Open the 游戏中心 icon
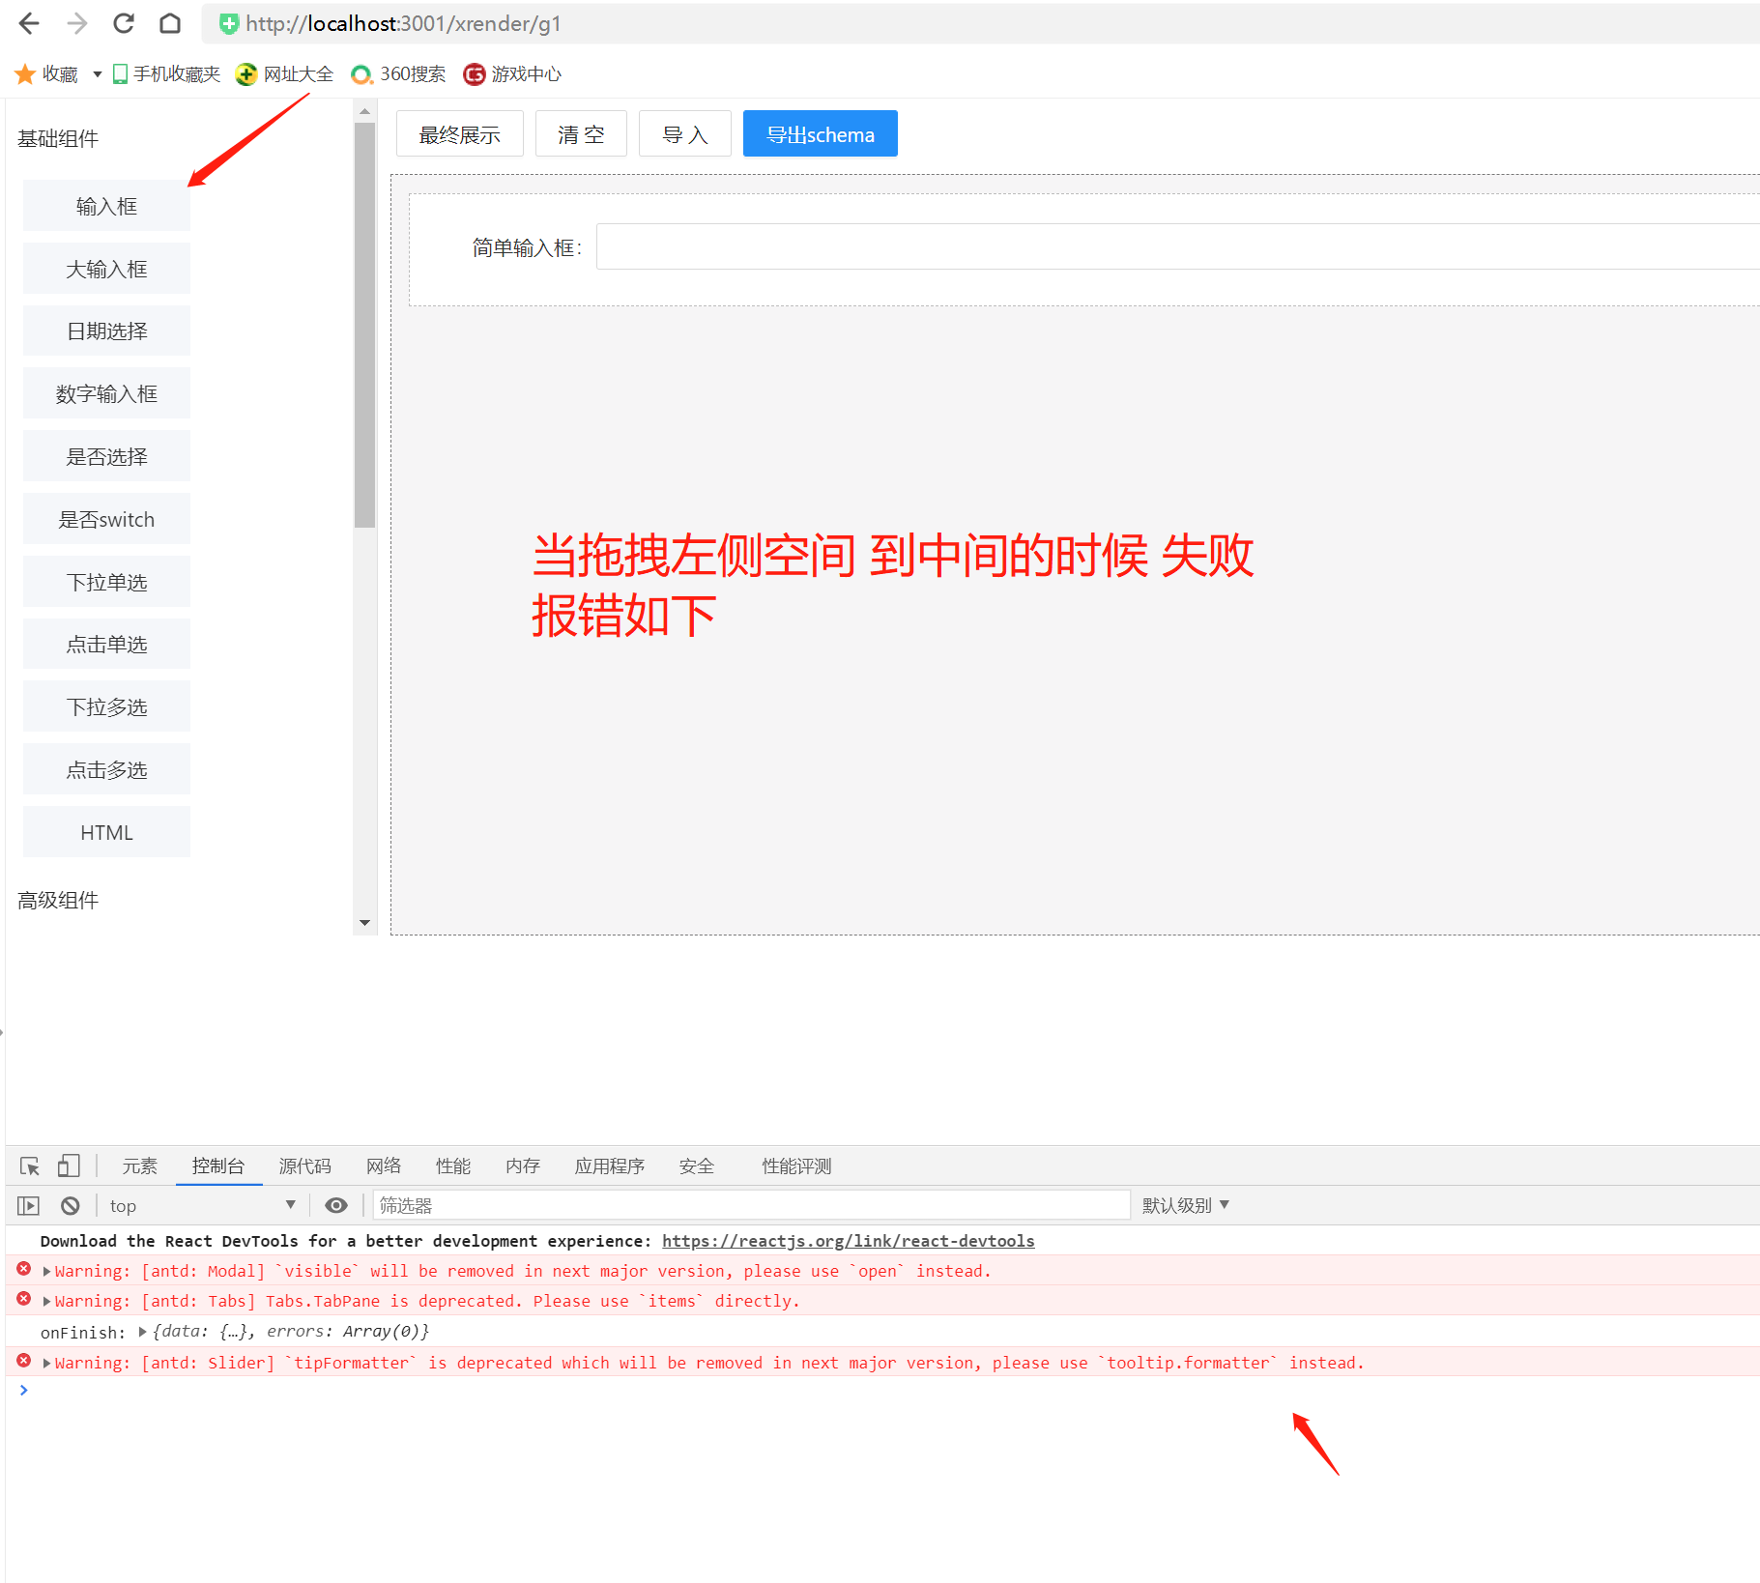The width and height of the screenshot is (1760, 1583). click(x=474, y=73)
